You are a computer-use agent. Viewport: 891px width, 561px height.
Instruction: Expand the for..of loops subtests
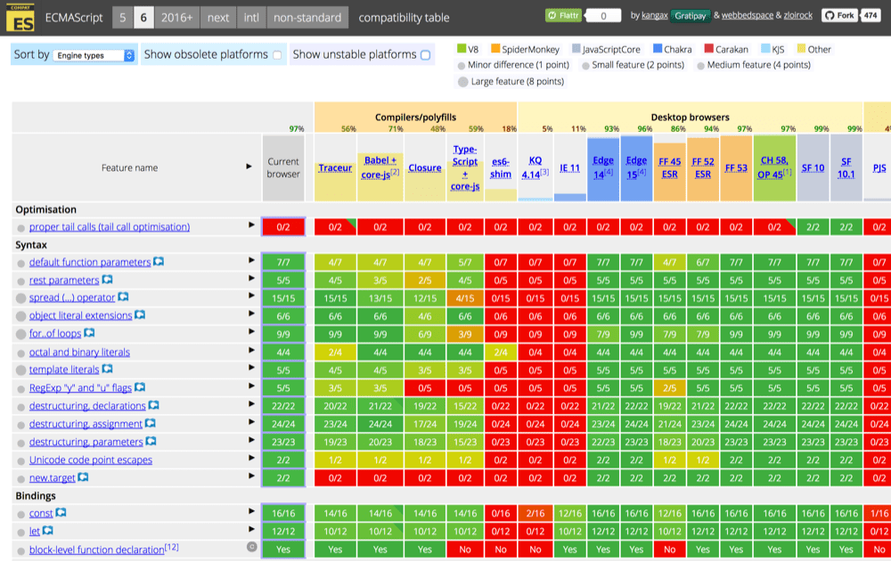(x=251, y=331)
